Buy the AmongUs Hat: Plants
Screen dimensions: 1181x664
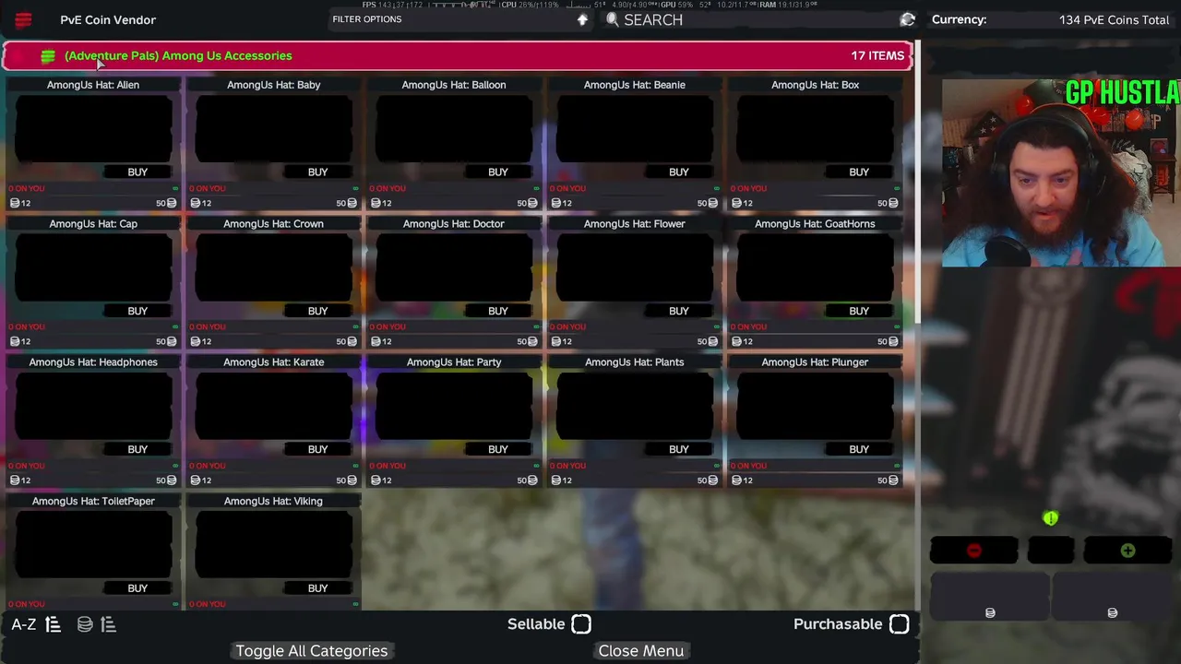(x=678, y=449)
